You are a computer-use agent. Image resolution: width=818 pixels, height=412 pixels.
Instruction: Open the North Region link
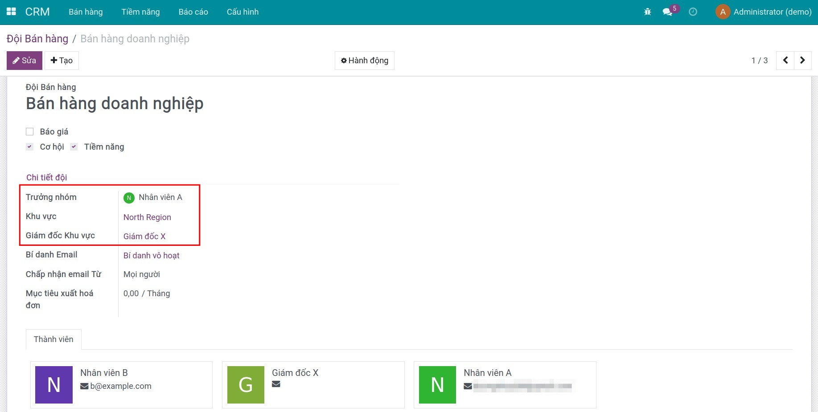pos(147,217)
